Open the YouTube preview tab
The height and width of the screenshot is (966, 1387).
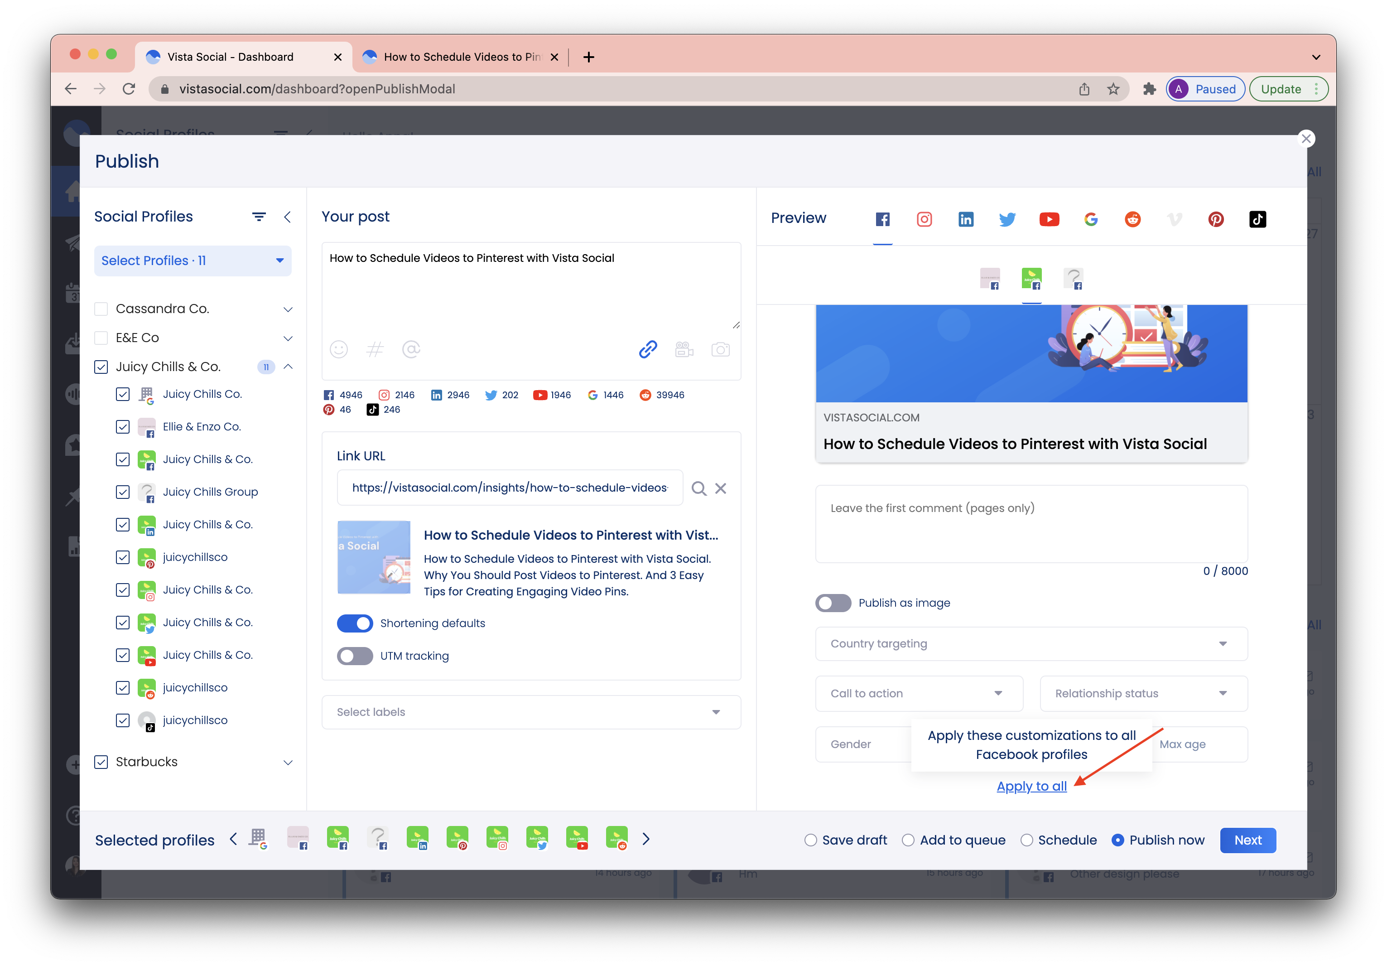coord(1049,219)
